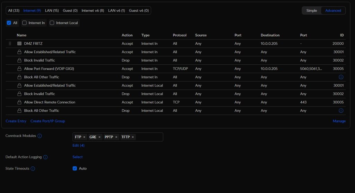355x193 pixels.
Task: Open the LAN v6 (1) tab
Action: click(x=116, y=10)
